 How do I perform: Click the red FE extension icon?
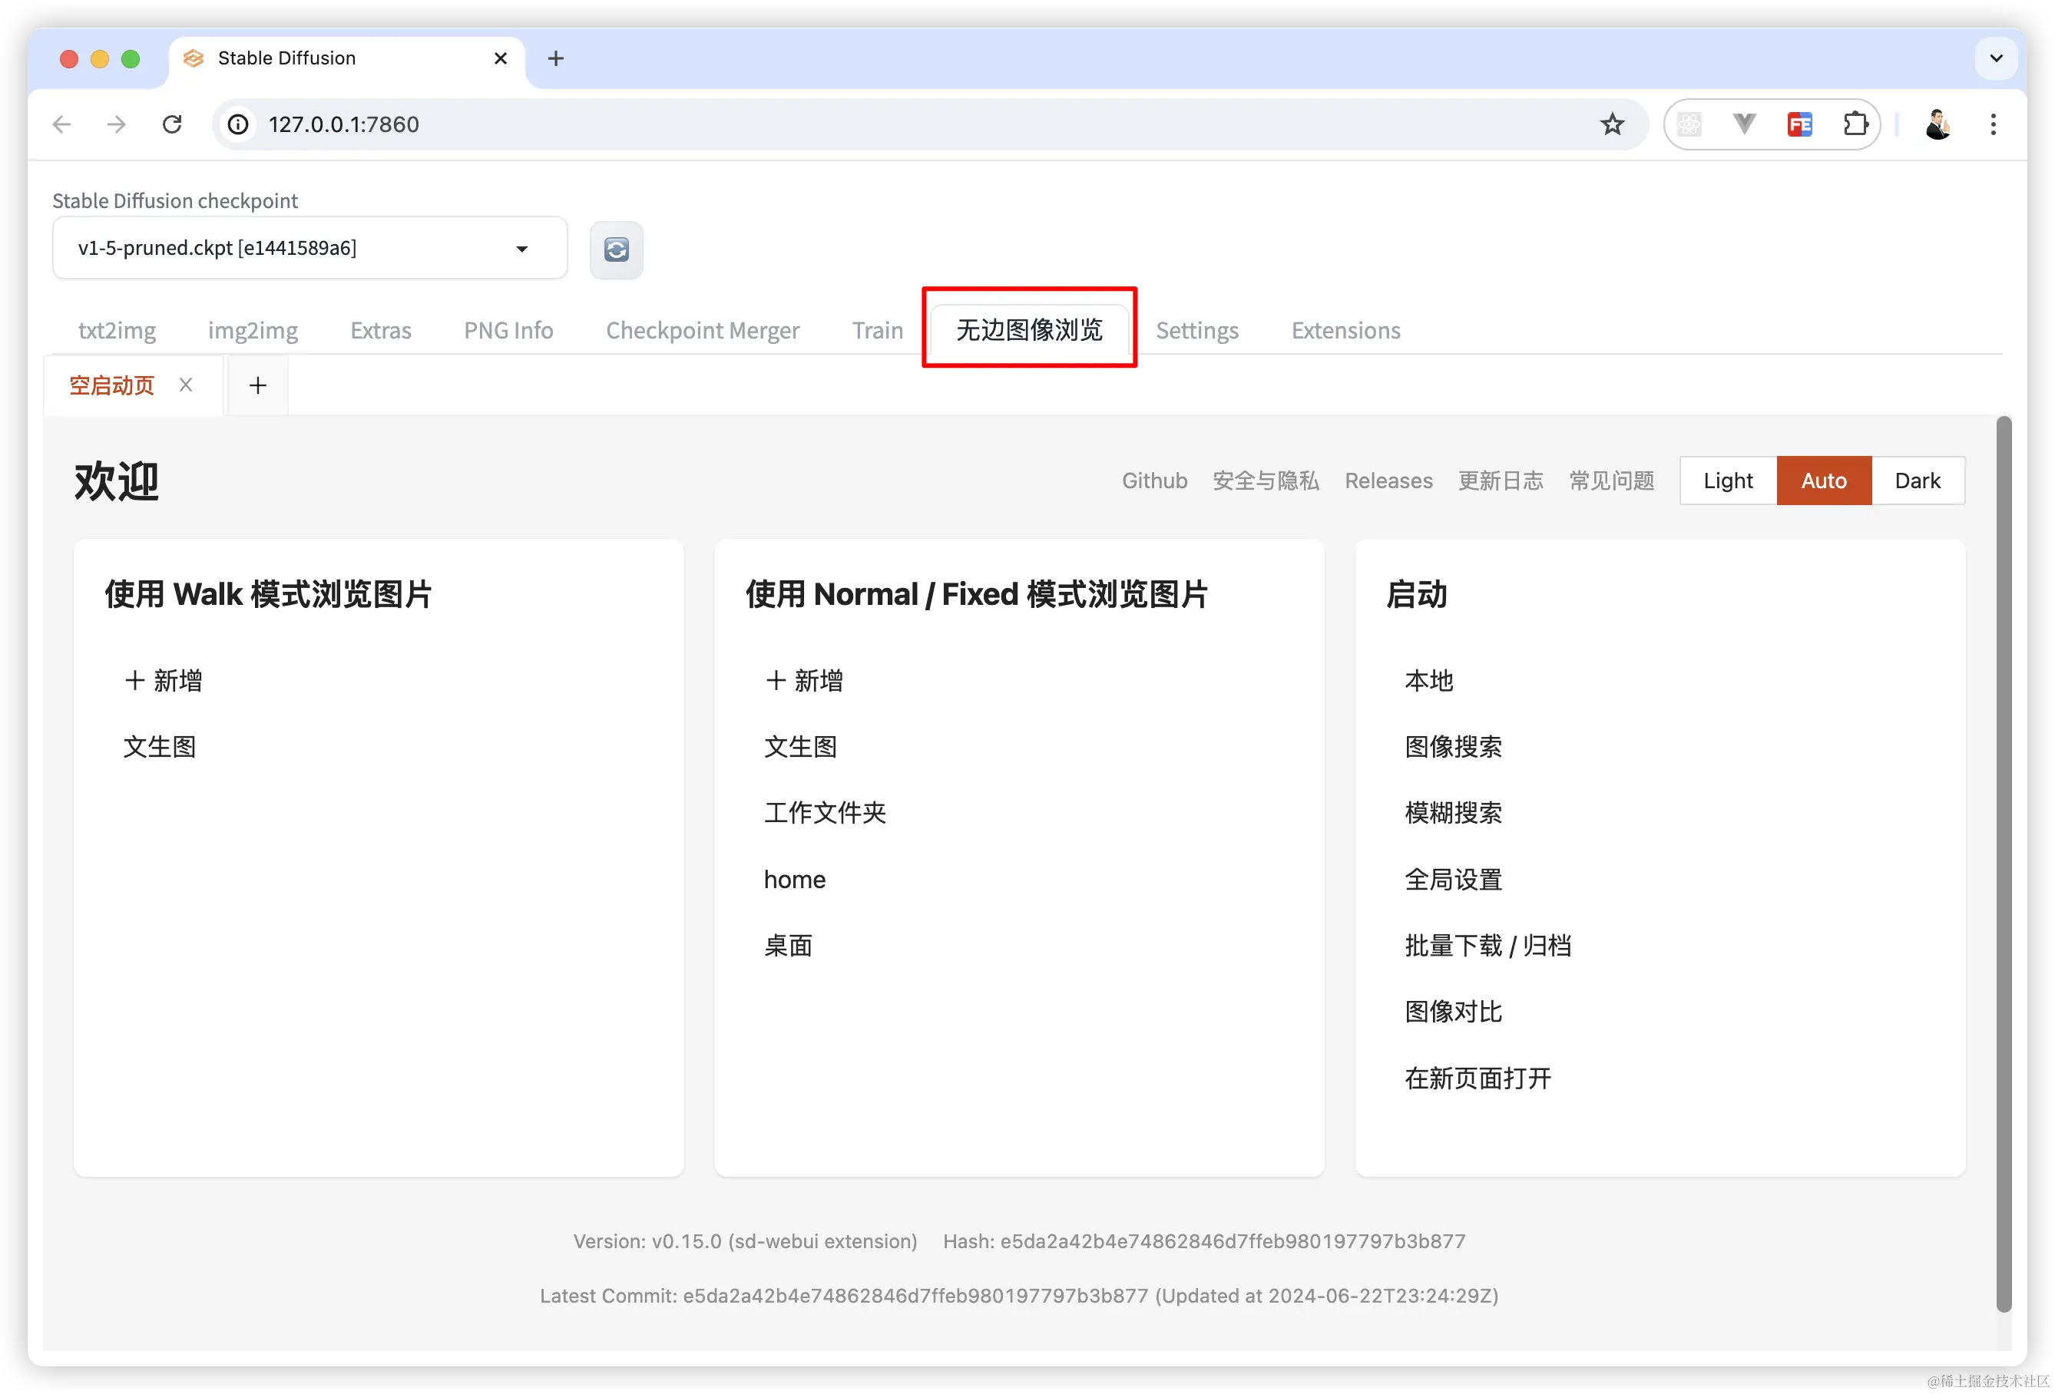pos(1799,124)
